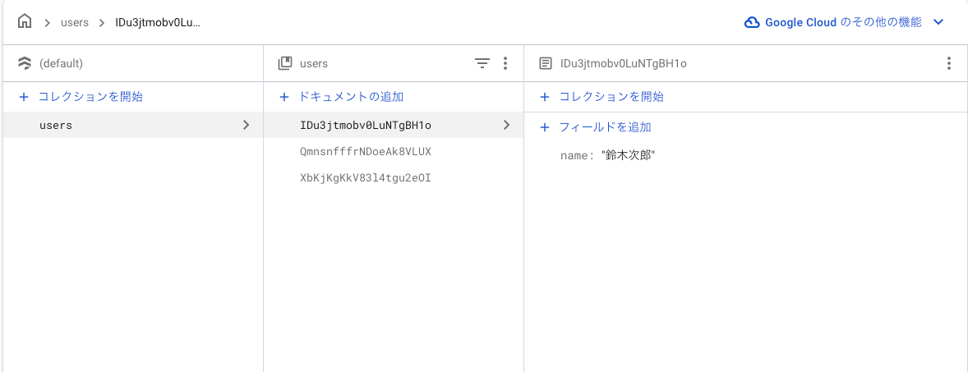Click the document icon in header
The width and height of the screenshot is (968, 372).
(x=545, y=63)
